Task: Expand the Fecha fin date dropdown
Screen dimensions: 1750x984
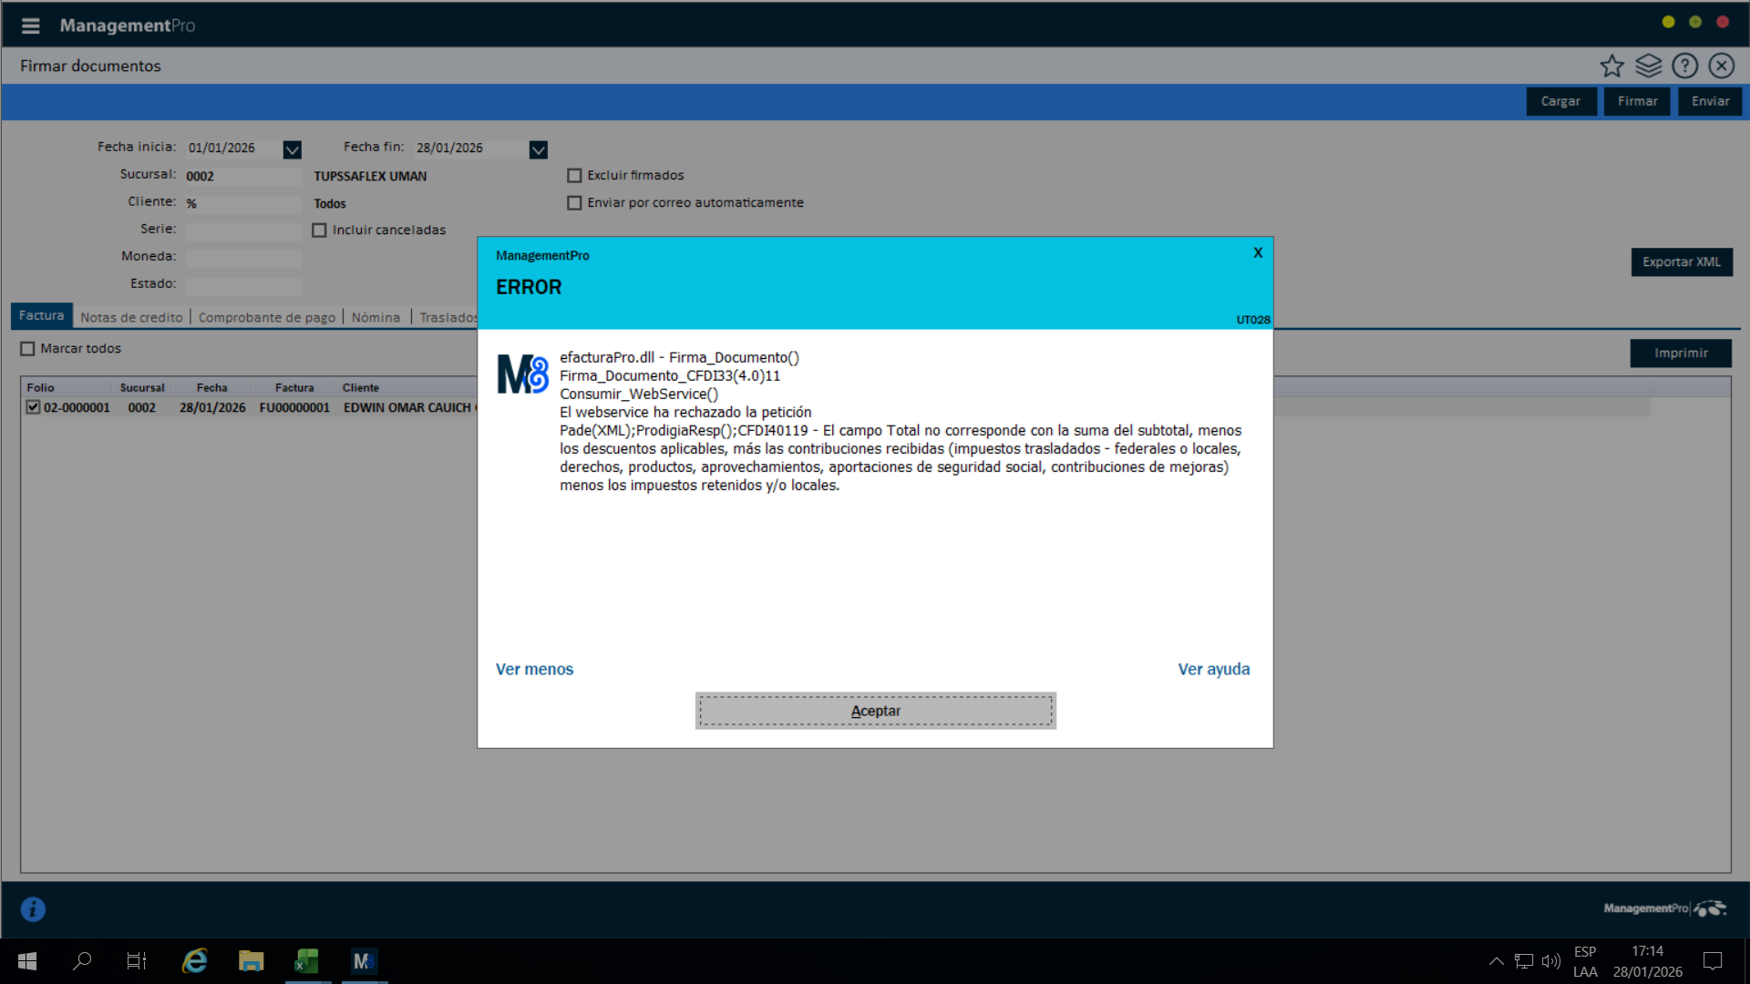Action: 538,149
